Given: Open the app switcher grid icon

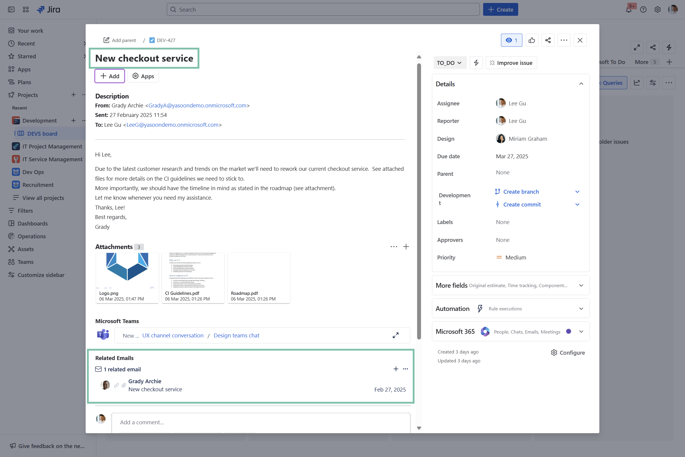Looking at the screenshot, I should [x=26, y=10].
